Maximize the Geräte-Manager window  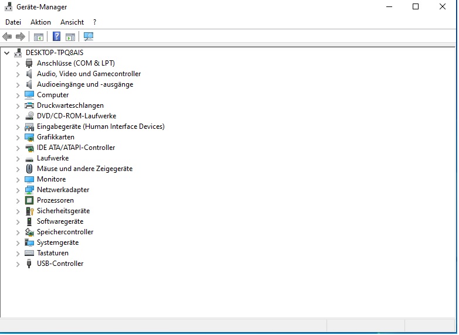point(416,6)
